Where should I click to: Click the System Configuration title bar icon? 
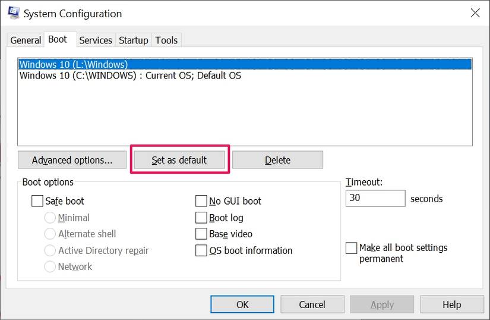(x=13, y=13)
